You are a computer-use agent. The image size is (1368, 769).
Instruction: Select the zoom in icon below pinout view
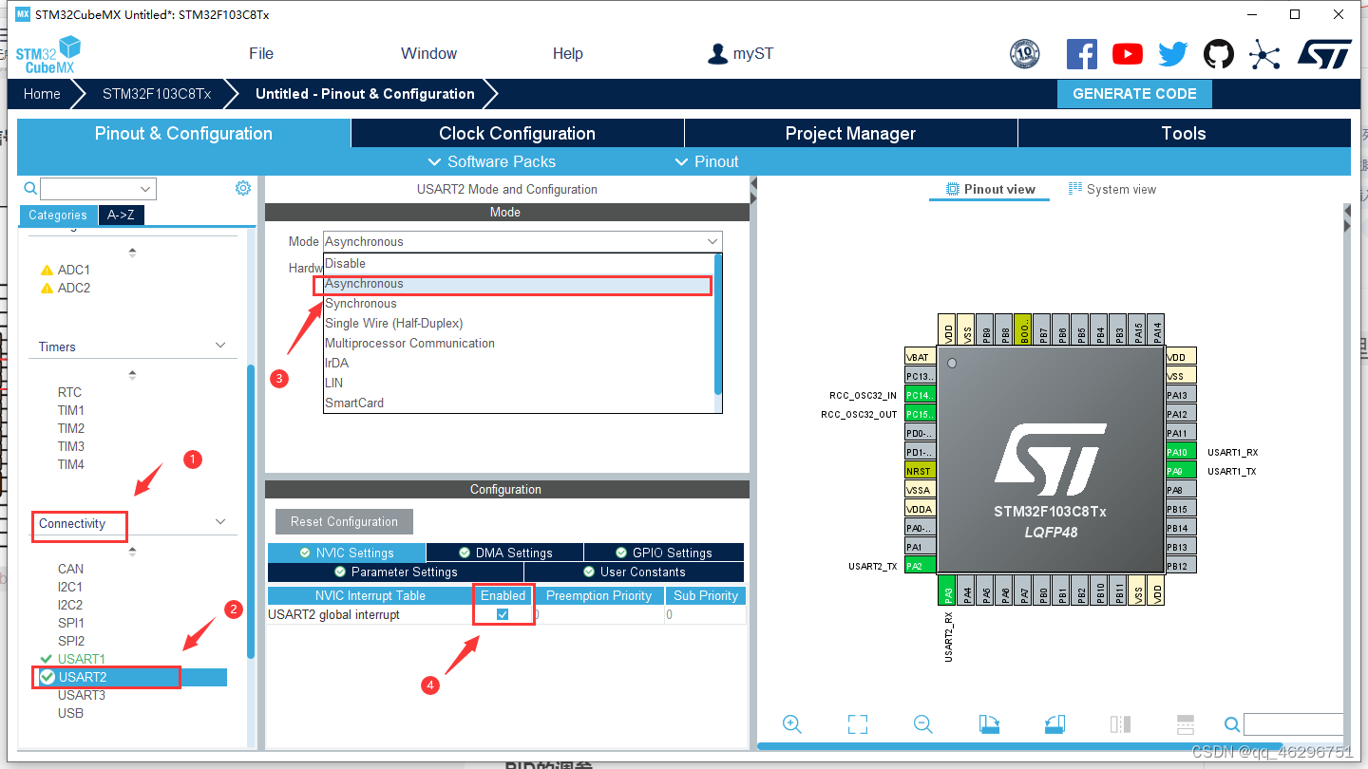pyautogui.click(x=792, y=724)
